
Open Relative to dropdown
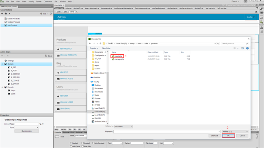coord(123,127)
